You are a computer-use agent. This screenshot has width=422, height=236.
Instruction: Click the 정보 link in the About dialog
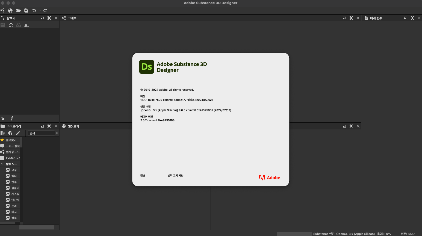point(143,176)
